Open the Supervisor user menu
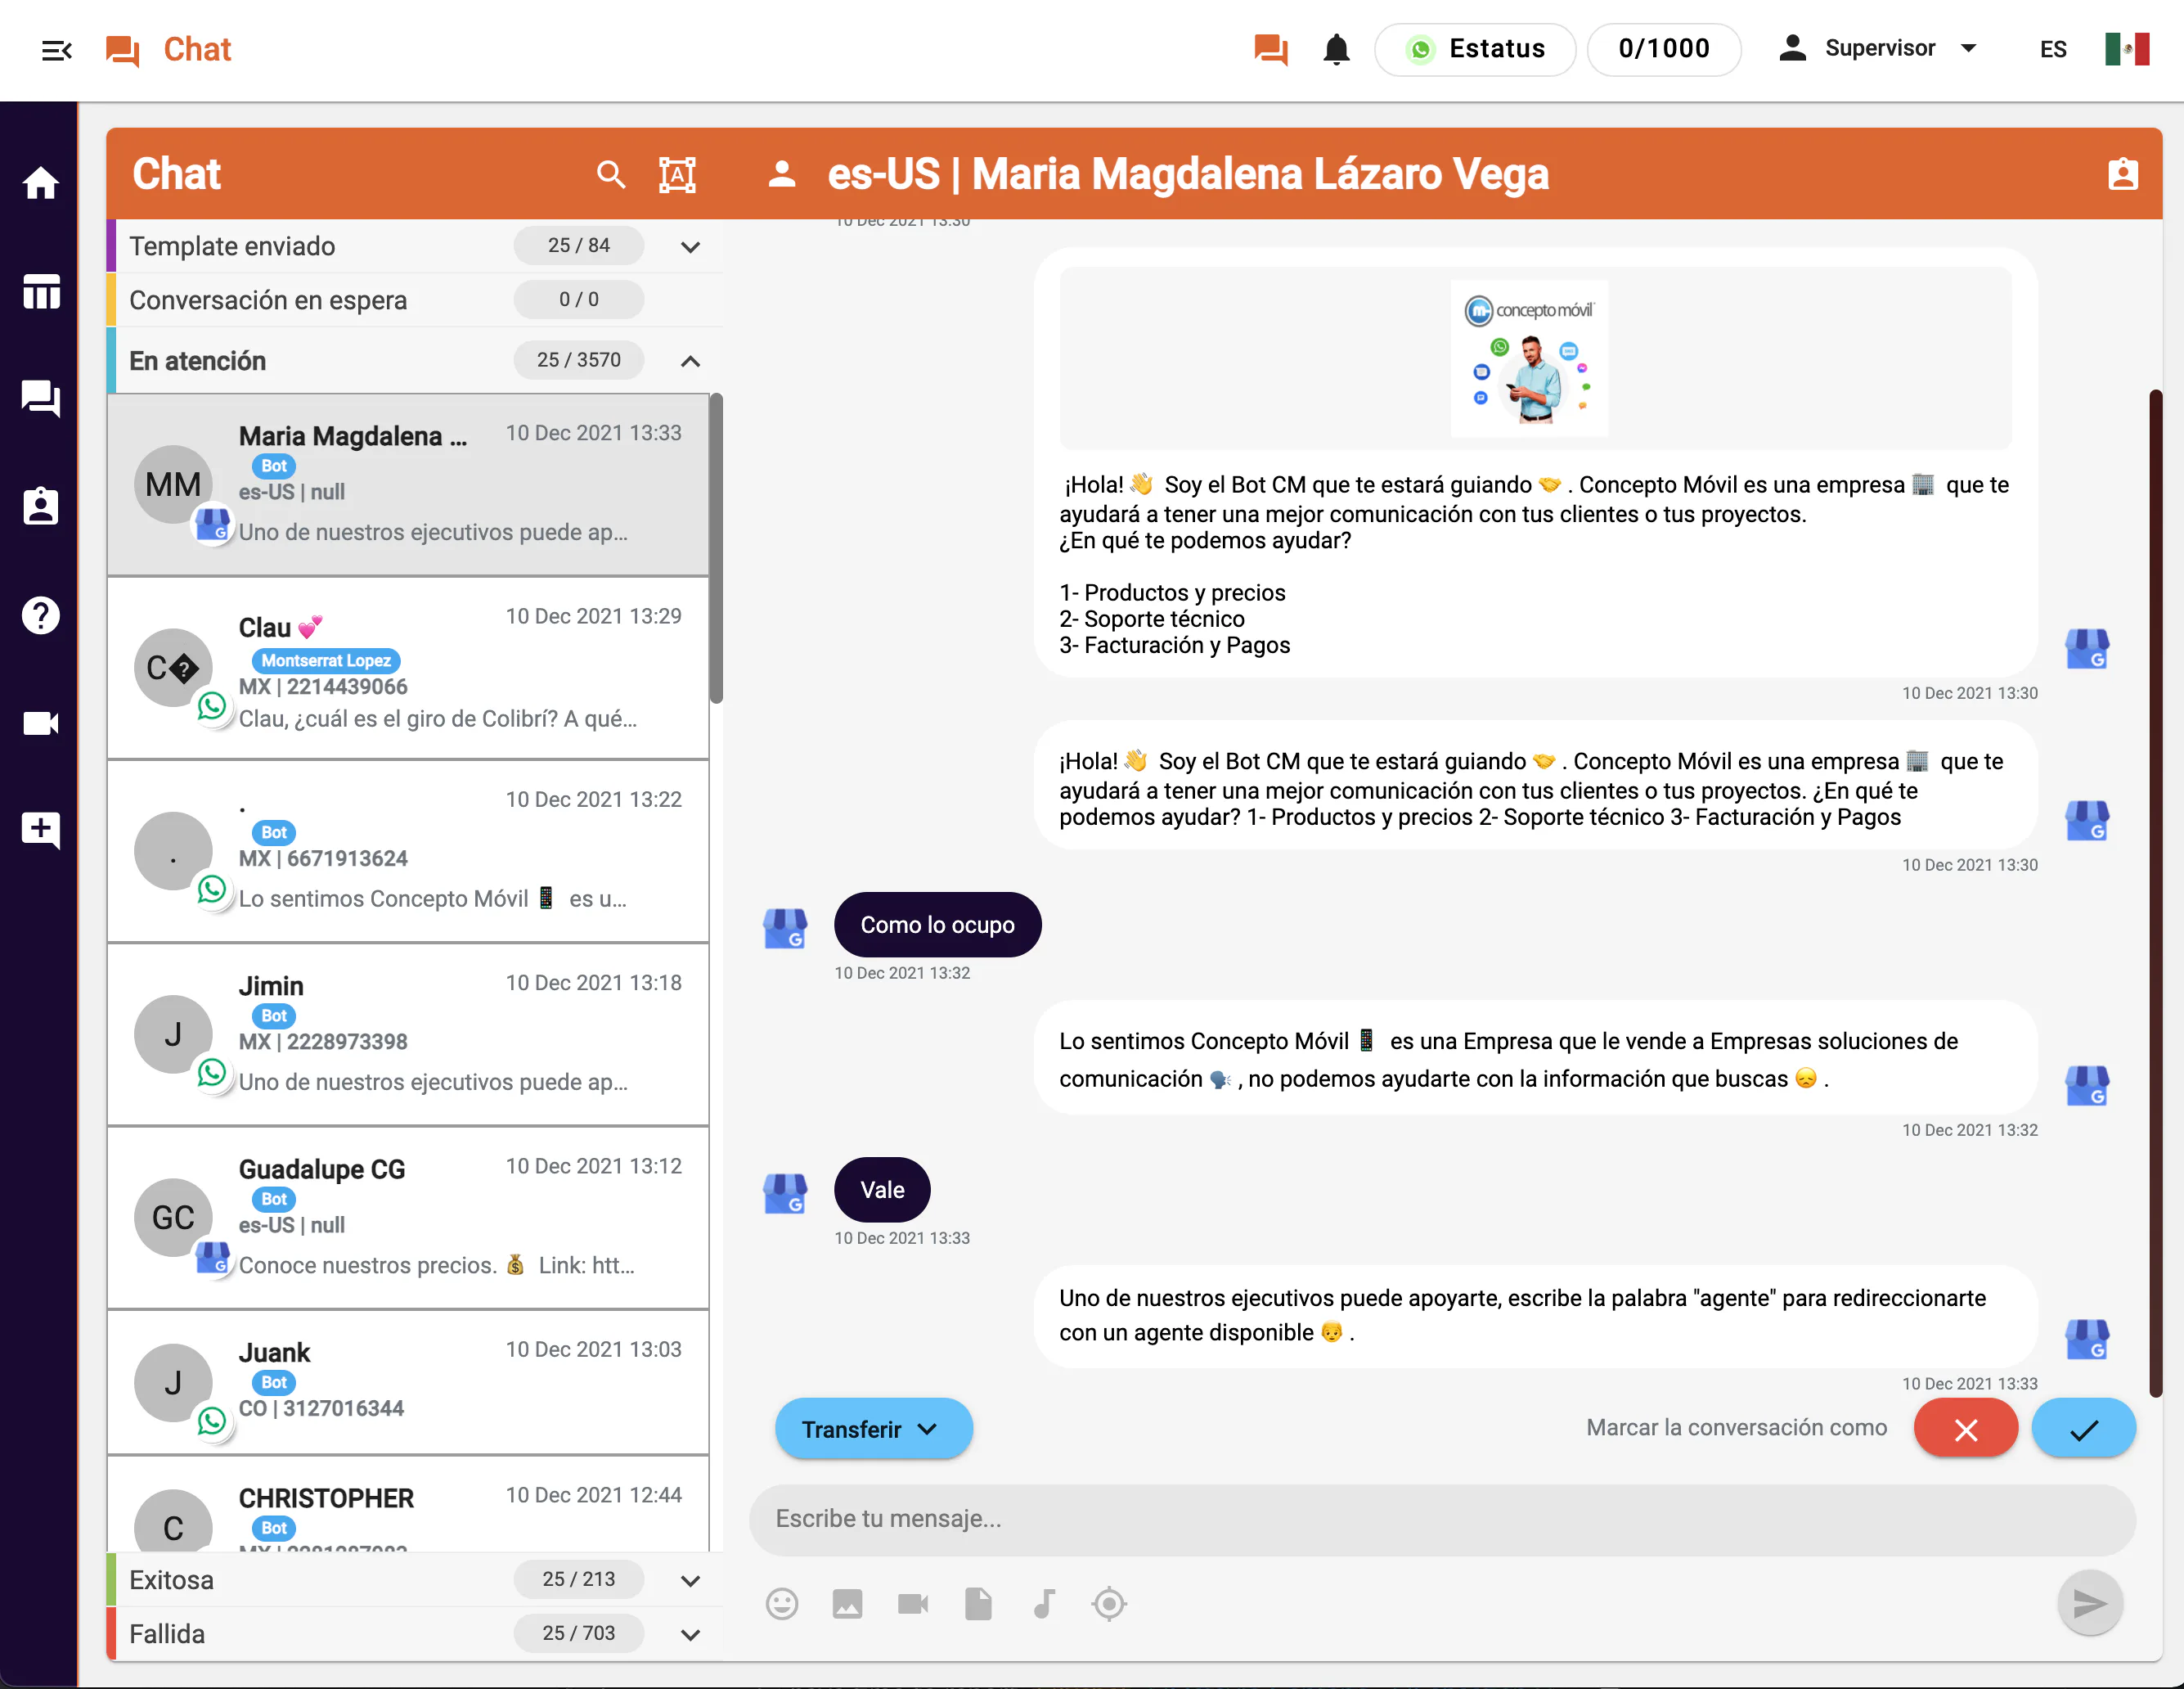Viewport: 2184px width, 1689px height. tap(1878, 49)
